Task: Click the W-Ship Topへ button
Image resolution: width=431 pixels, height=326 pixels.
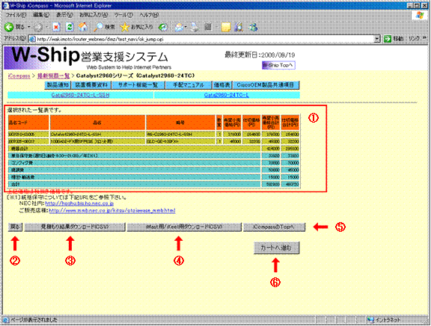Action: [x=278, y=65]
